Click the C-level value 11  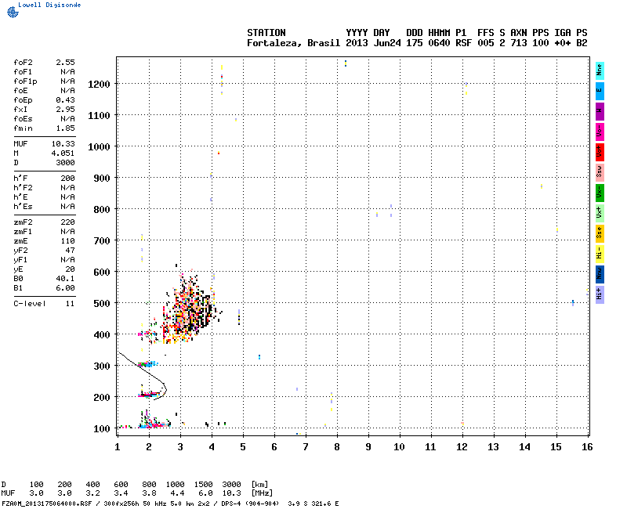[70, 304]
